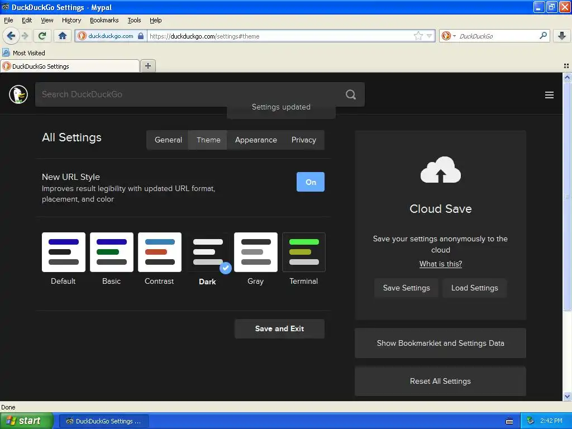Choose the Contrast theme swatch

[x=159, y=252]
